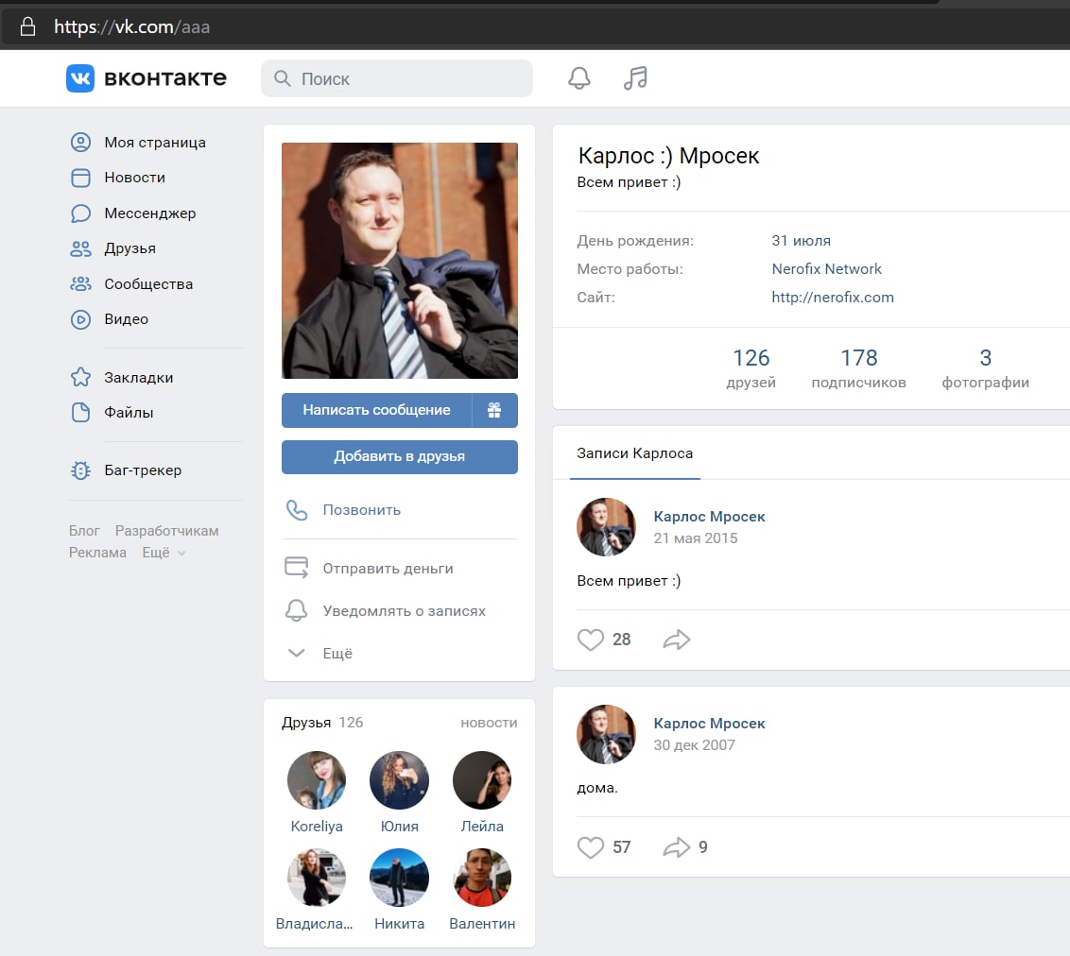Click the Friends people icon
The height and width of the screenshot is (956, 1070).
[x=80, y=248]
